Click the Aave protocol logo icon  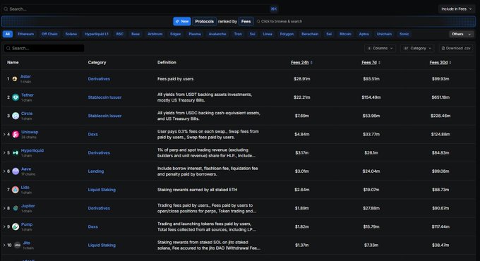point(16,171)
